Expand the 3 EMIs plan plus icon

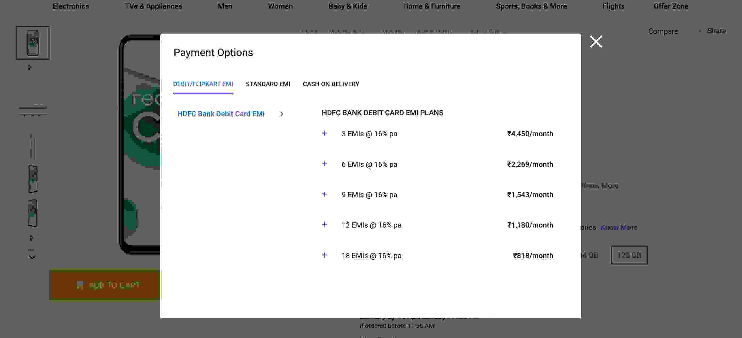(324, 133)
